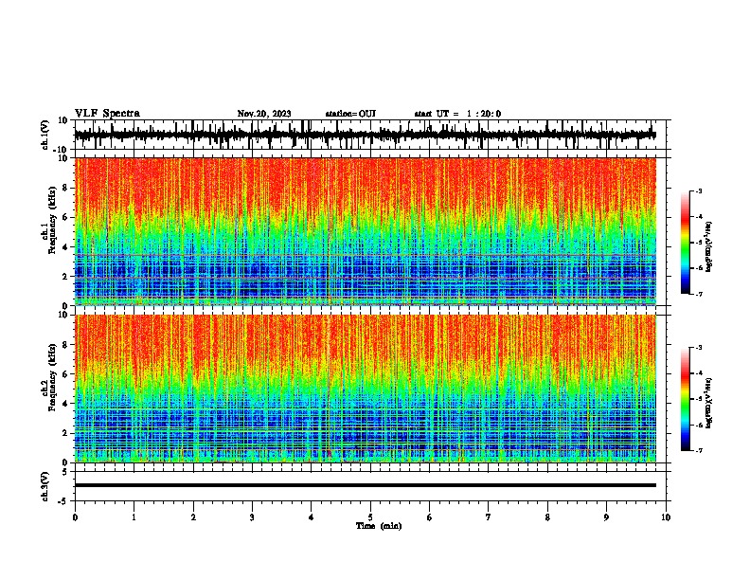
Task: Click the "-3" label on ch.1 color bar
Action: (x=699, y=191)
